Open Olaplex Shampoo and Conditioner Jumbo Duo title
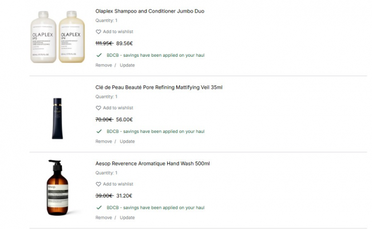The image size is (372, 229). [149, 11]
